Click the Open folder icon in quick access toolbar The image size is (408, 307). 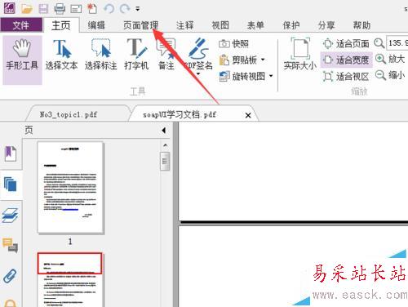[27, 9]
